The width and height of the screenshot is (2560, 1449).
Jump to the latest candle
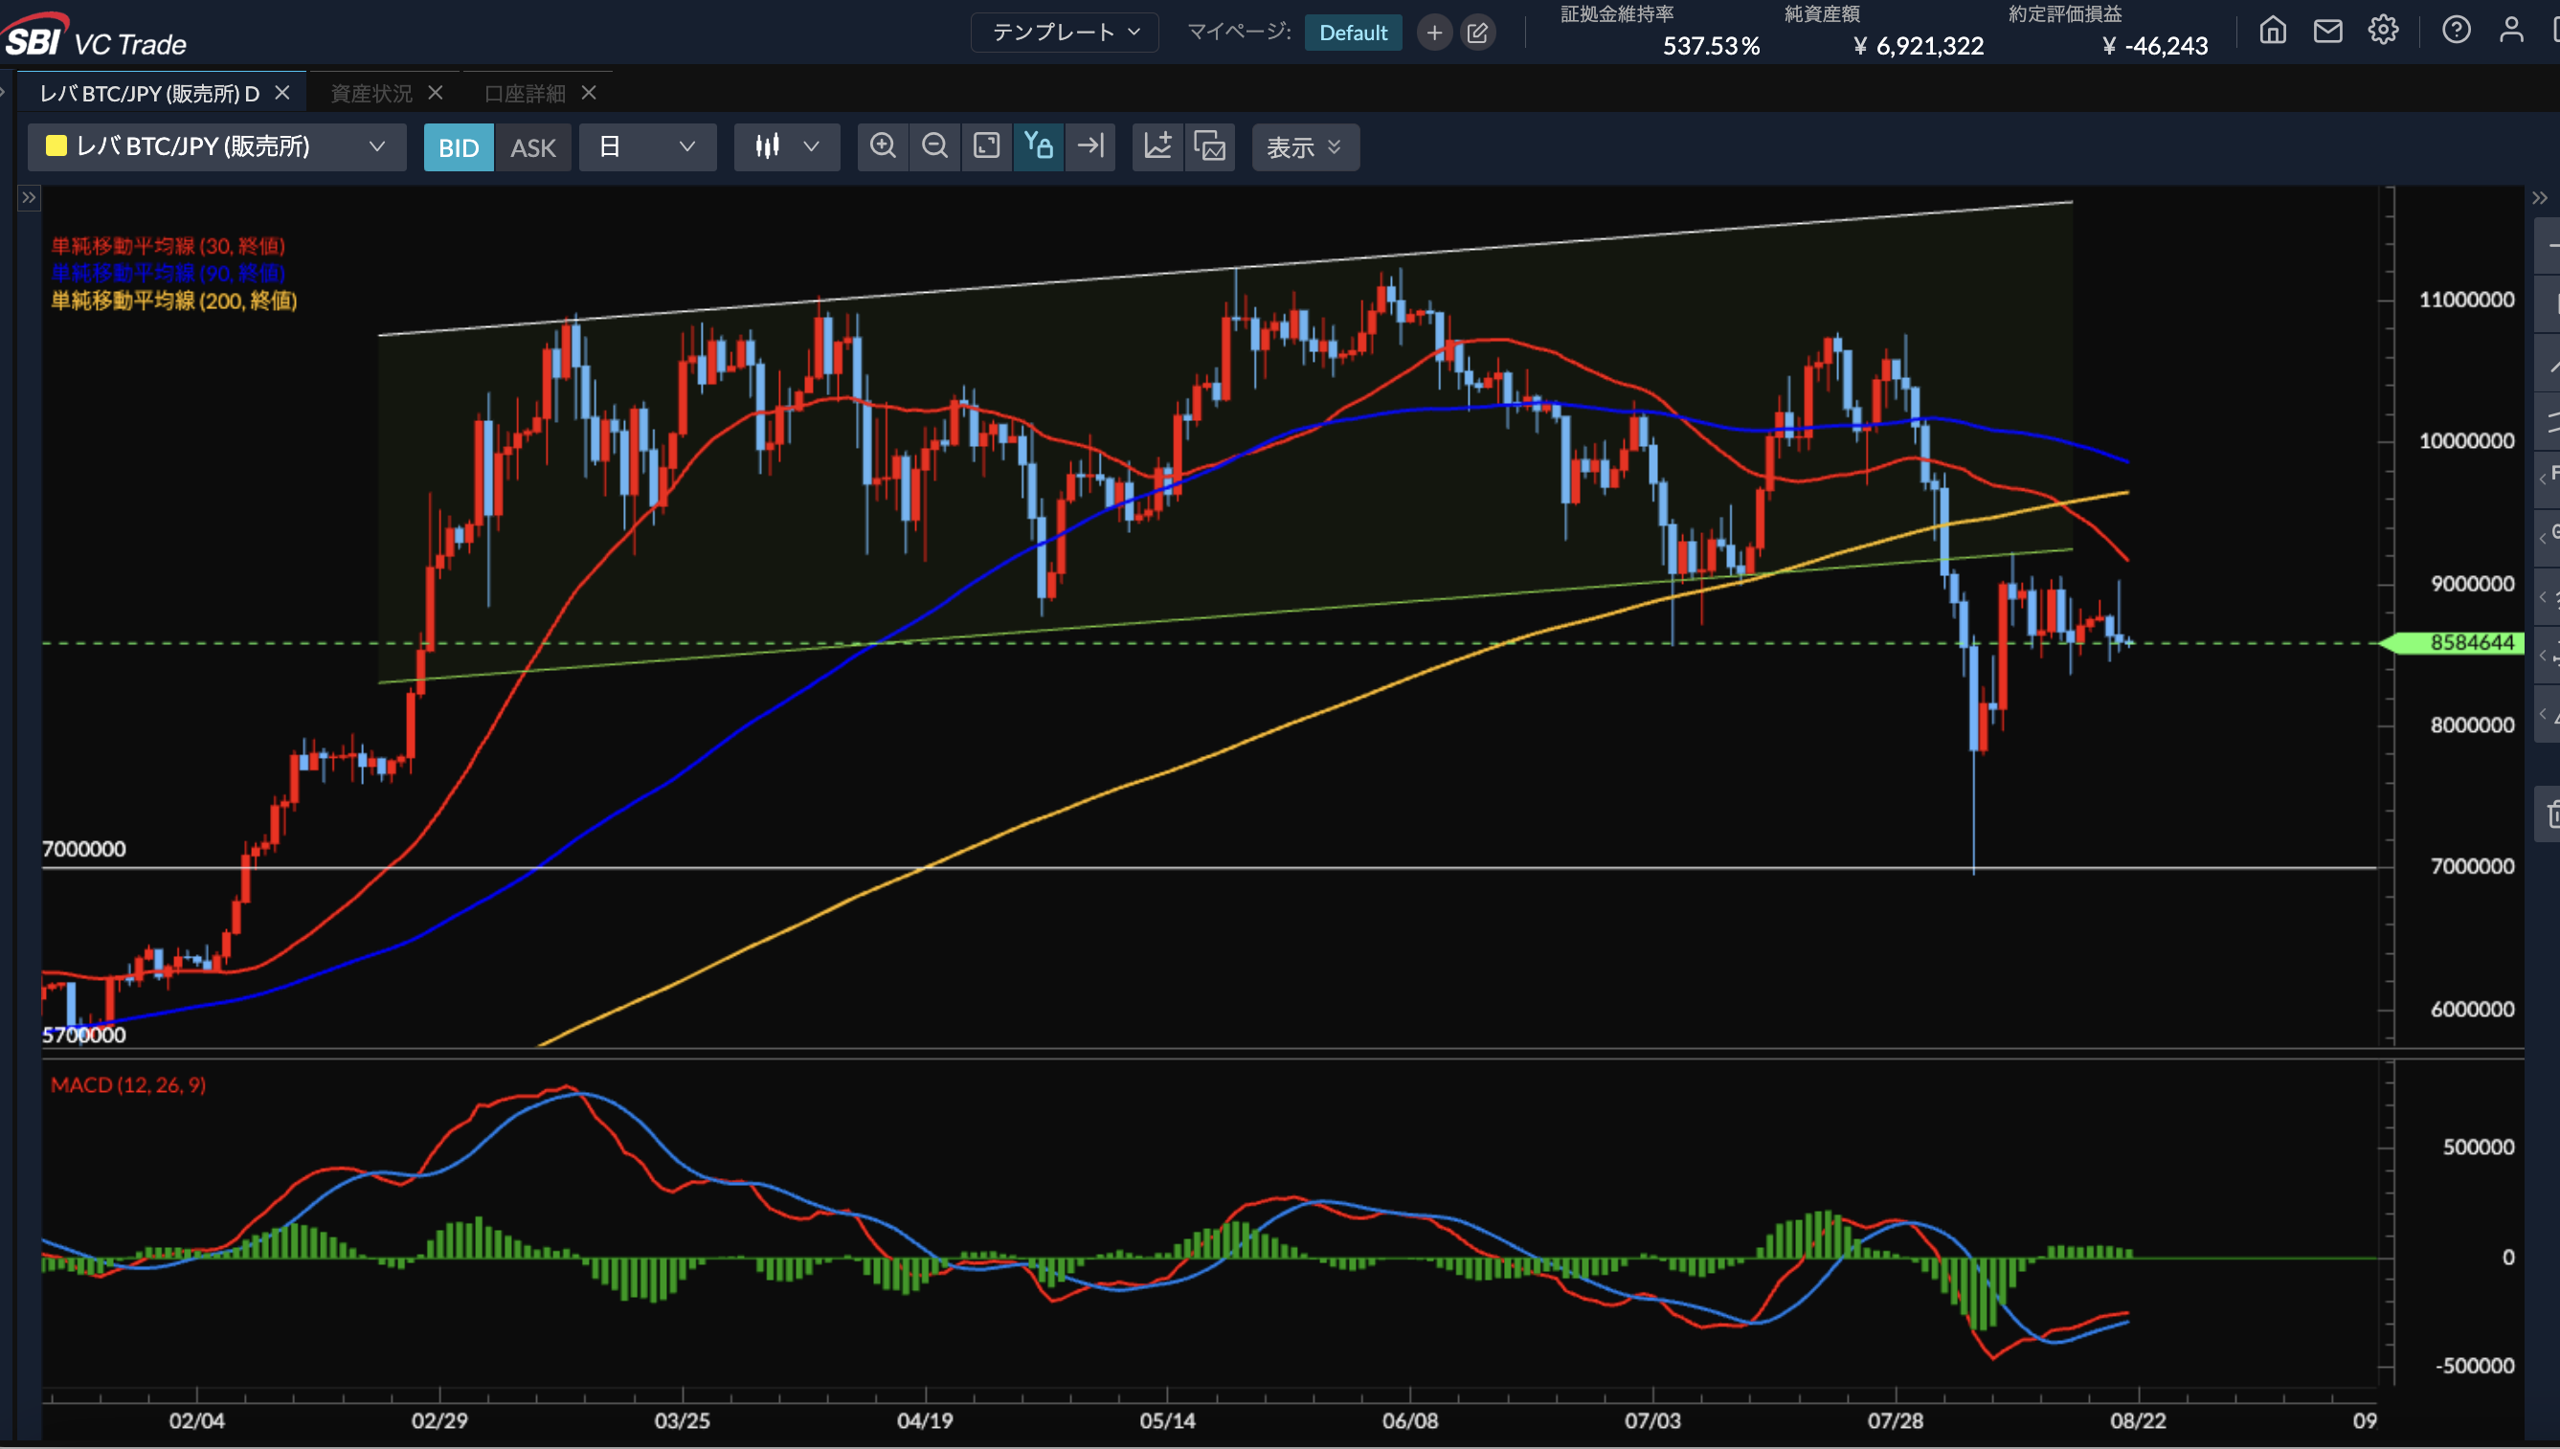(1090, 146)
